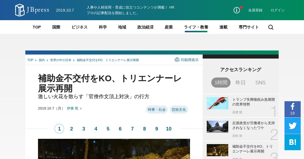Viewport: 304px width, 159px height.
Task: Open the ビジネス menu
Action: (80, 27)
